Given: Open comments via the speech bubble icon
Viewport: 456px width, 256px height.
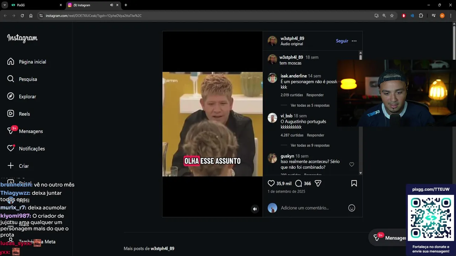Looking at the screenshot, I should pyautogui.click(x=299, y=183).
